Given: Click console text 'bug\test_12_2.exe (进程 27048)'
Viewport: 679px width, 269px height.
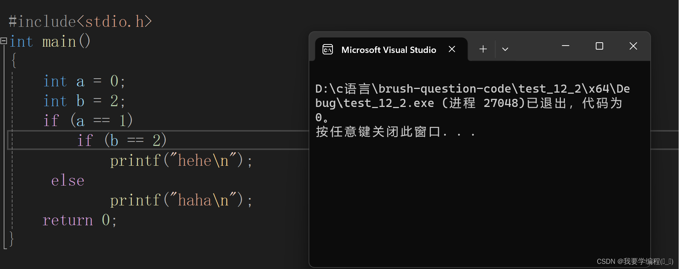Looking at the screenshot, I should pyautogui.click(x=420, y=103).
